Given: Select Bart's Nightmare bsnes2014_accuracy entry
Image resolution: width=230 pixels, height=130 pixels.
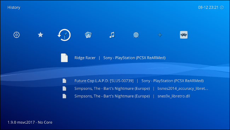Looking at the screenshot, I should (x=135, y=89).
